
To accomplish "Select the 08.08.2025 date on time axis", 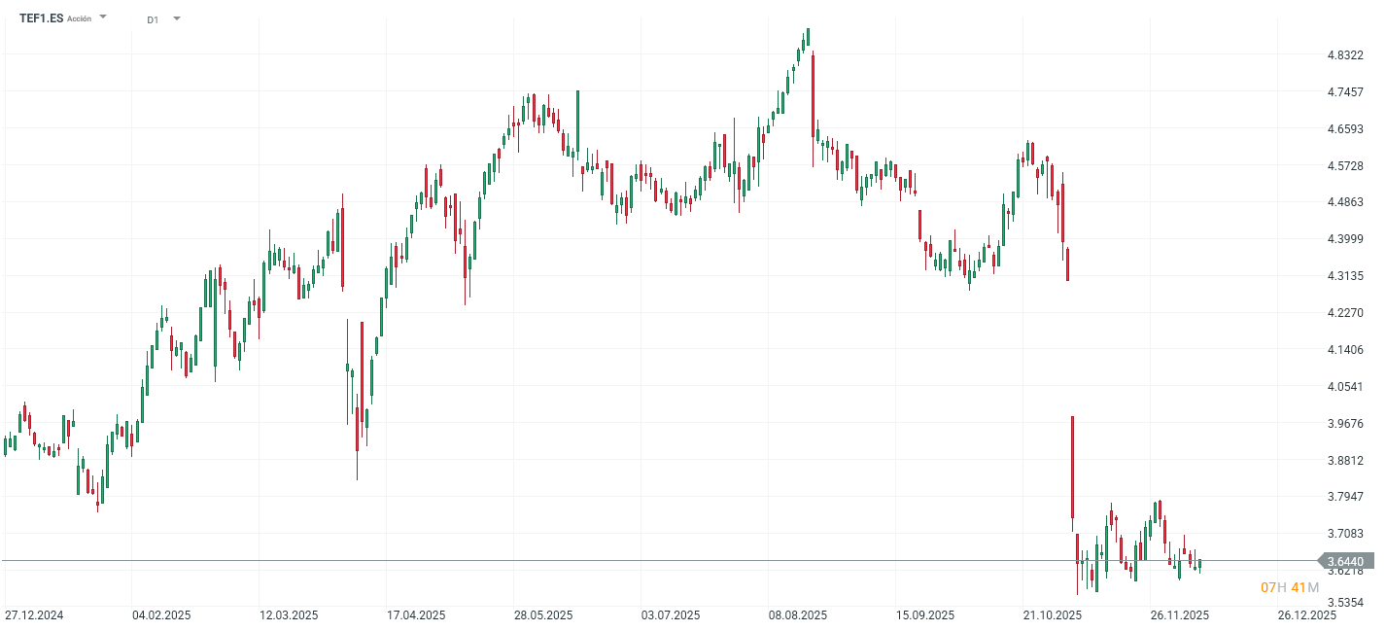I will pyautogui.click(x=797, y=615).
